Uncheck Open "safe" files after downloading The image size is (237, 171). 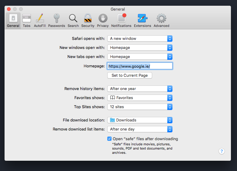click(109, 139)
